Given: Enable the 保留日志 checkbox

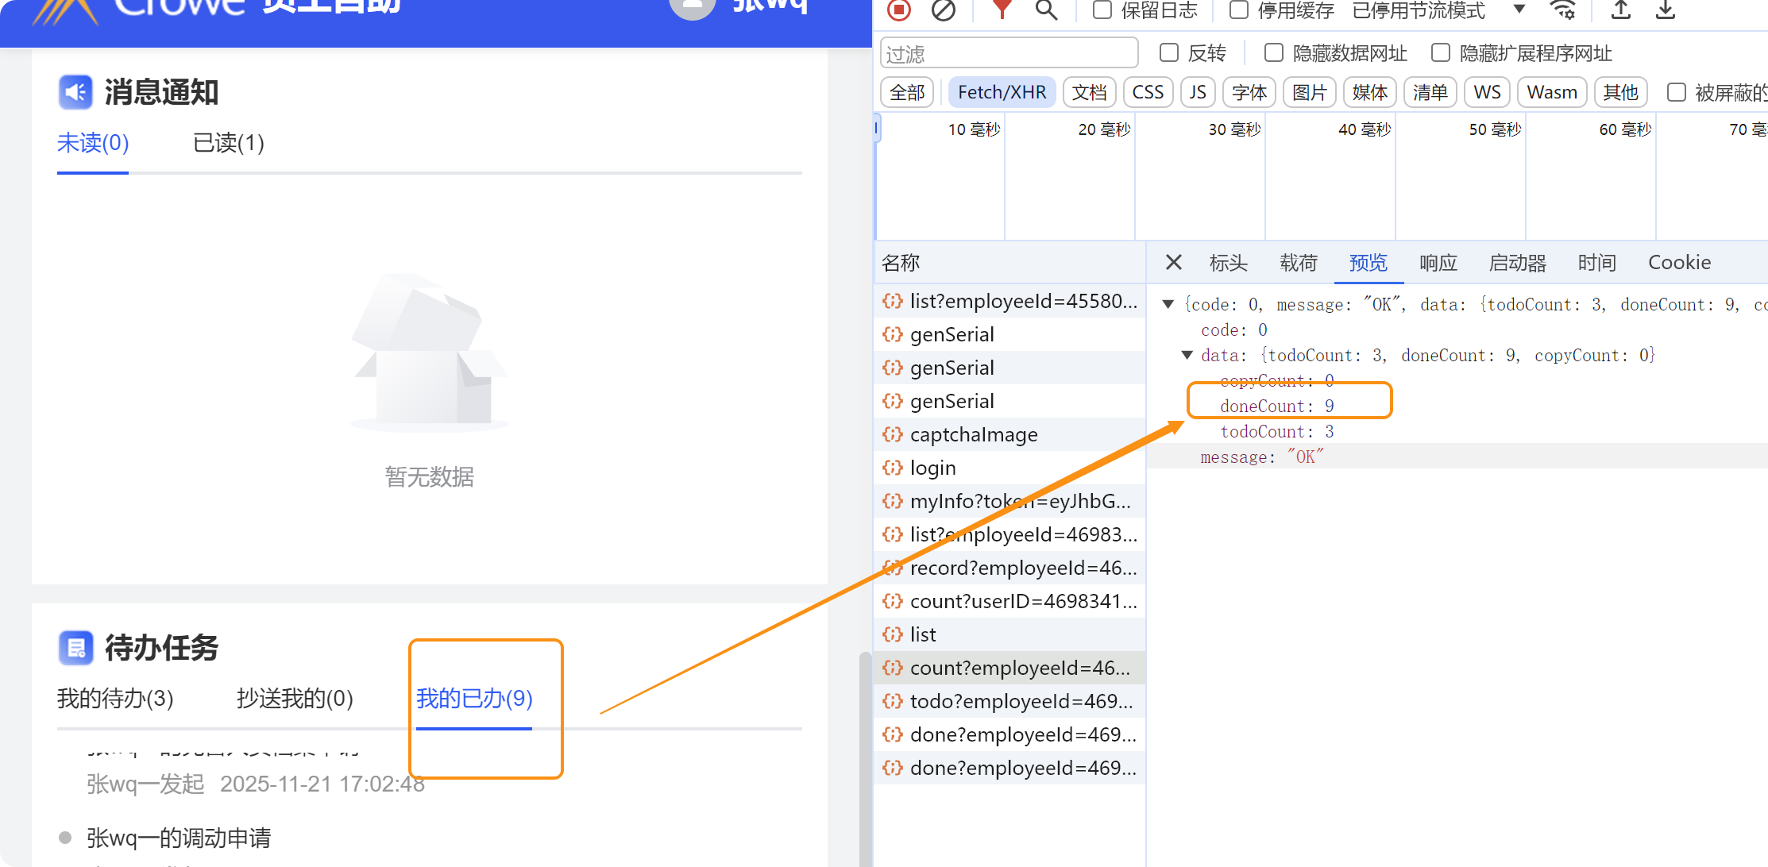Looking at the screenshot, I should pos(1102,10).
